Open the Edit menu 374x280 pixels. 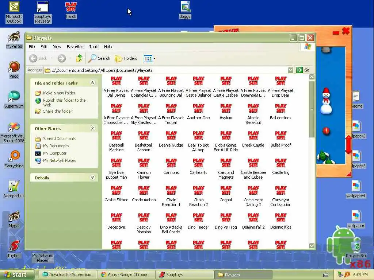44,47
